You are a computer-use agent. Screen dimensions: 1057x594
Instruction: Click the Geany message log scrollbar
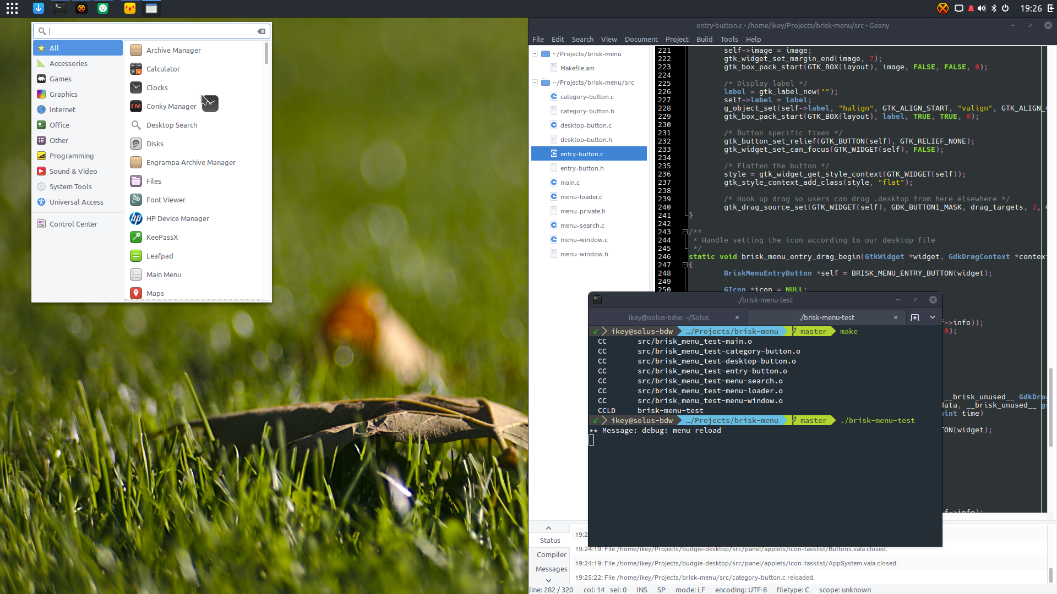pos(1050,575)
